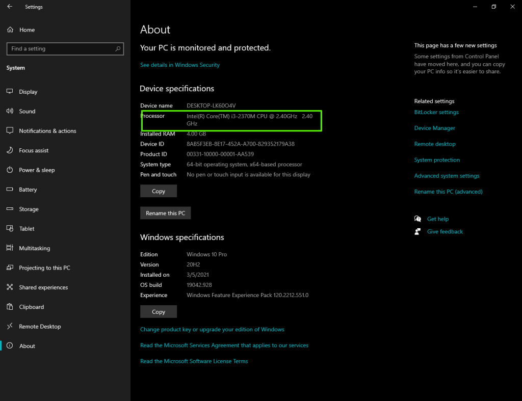Click the Multitasking icon
This screenshot has height=401, width=522.
pos(10,248)
